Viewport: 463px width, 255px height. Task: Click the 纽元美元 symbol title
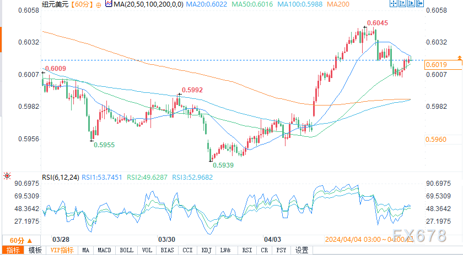point(55,4)
